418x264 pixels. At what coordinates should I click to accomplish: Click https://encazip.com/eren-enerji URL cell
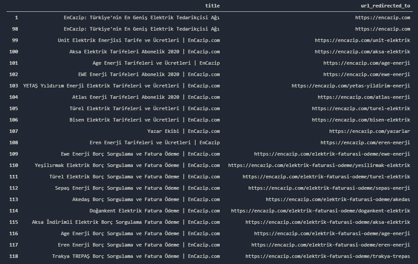[x=365, y=142]
